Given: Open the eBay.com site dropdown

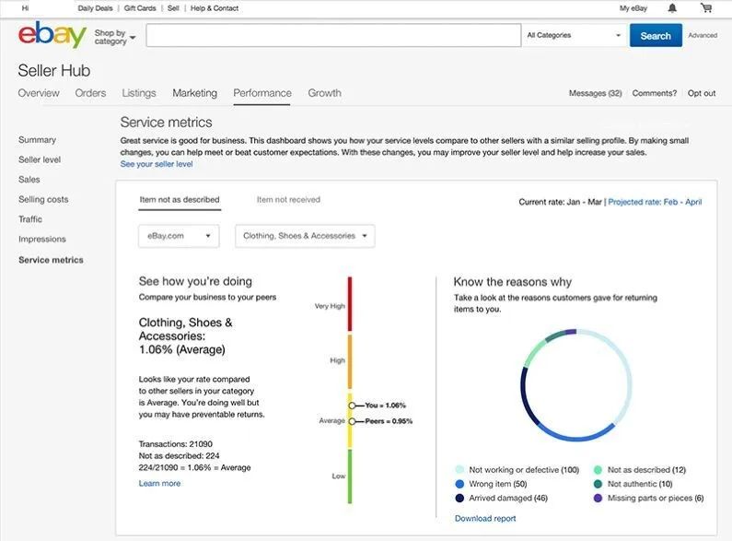Looking at the screenshot, I should click(x=179, y=236).
